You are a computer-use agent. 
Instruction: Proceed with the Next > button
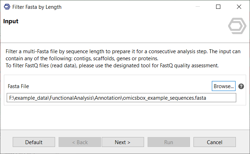click(x=123, y=142)
